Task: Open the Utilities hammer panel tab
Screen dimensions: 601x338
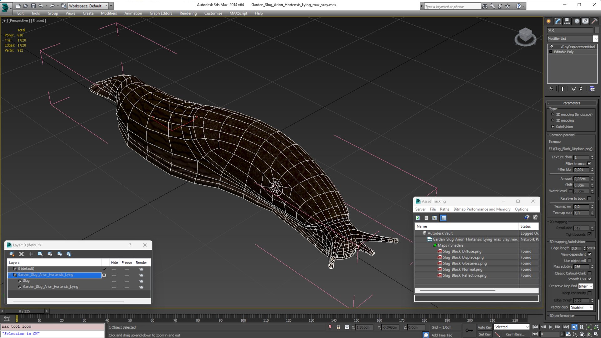Action: pos(594,21)
